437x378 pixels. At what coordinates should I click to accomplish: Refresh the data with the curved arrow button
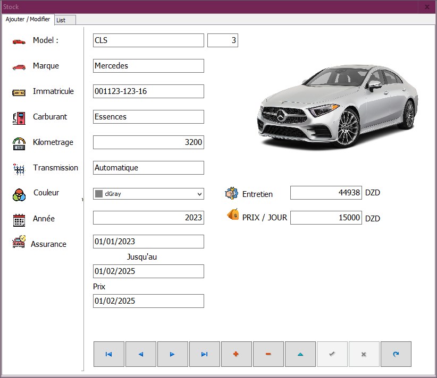396,354
